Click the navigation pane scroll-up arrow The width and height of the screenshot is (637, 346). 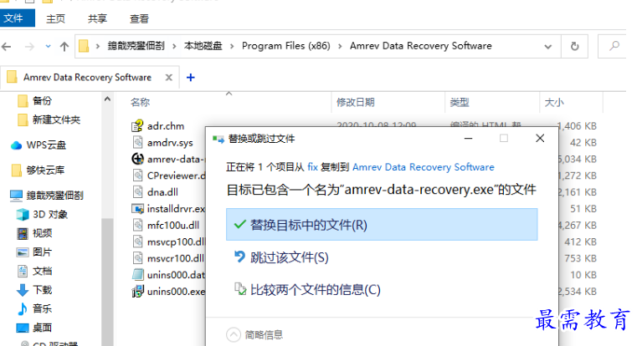(x=107, y=99)
